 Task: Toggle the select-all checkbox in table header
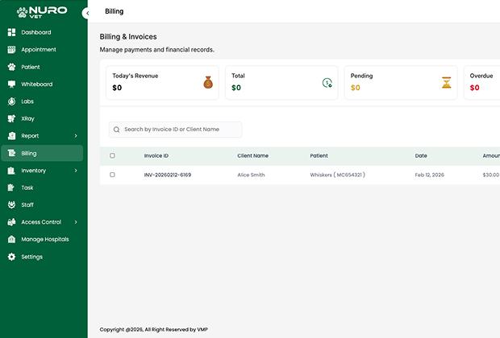coord(112,155)
